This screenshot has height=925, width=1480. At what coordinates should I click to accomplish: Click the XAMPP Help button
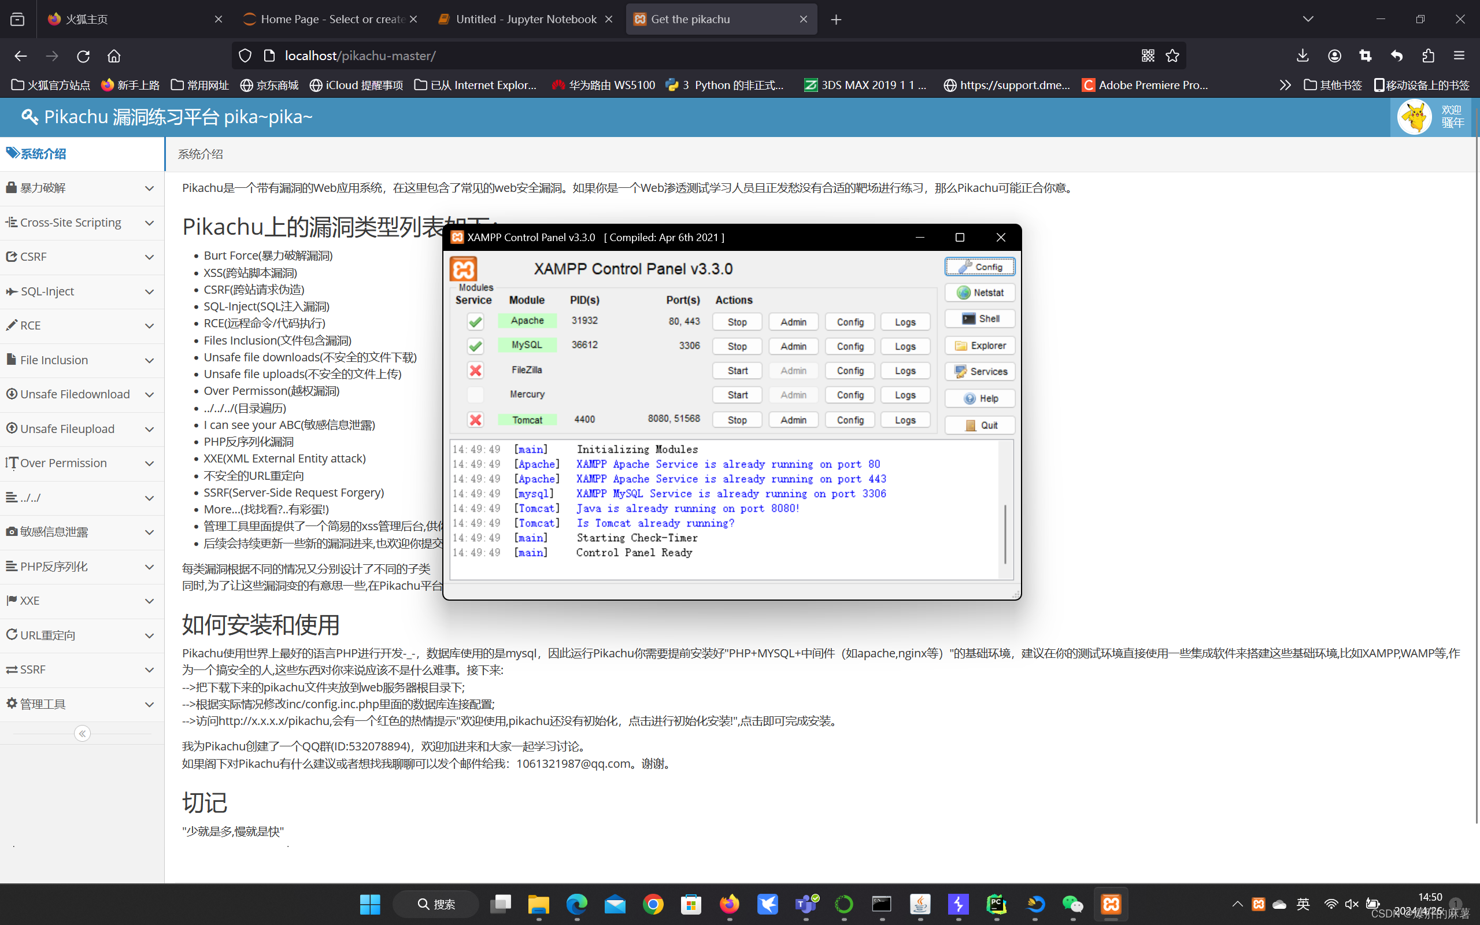[x=980, y=398]
